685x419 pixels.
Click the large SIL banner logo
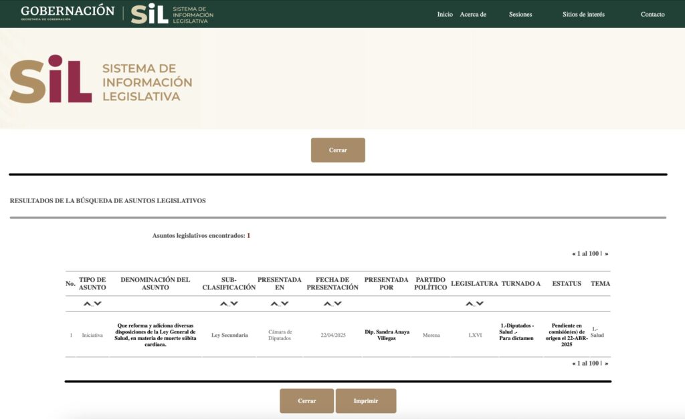[101, 80]
